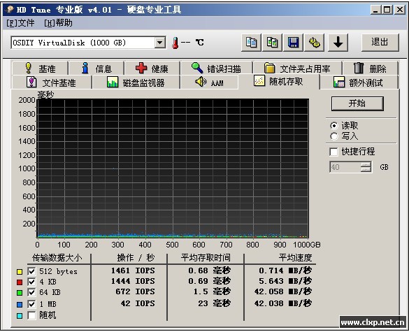Close the HD Tune window
This screenshot has height=332, width=409.
click(x=400, y=10)
